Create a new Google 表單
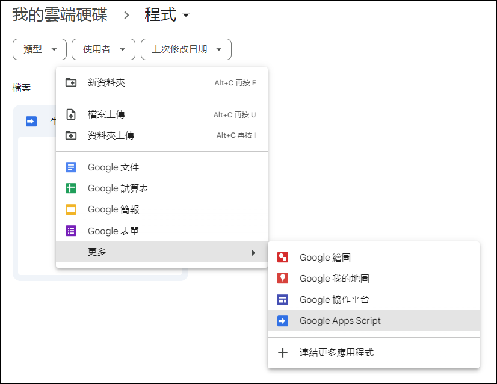Image resolution: width=497 pixels, height=384 pixels. click(162, 231)
